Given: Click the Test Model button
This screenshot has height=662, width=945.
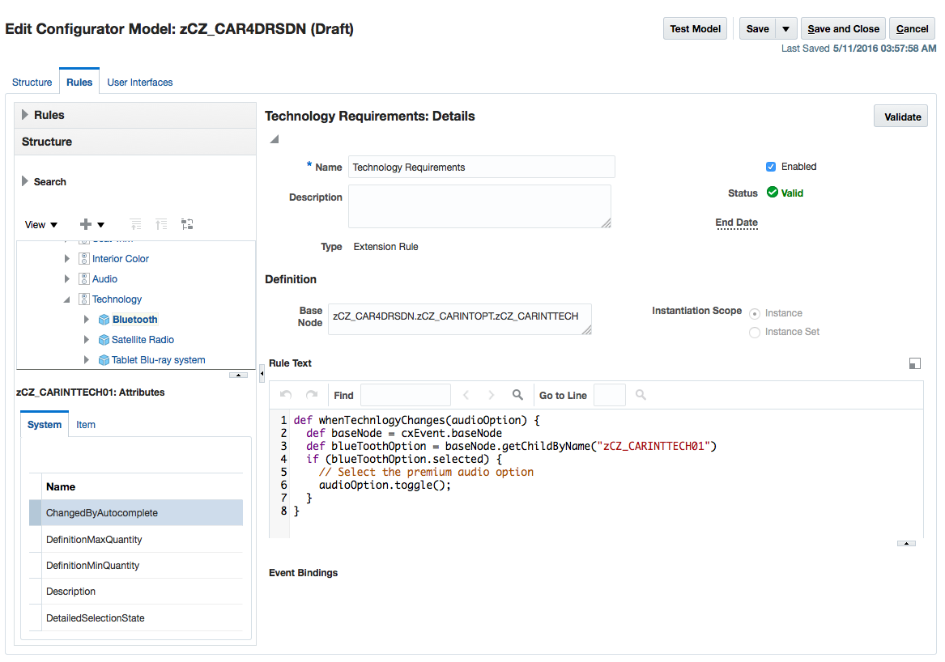Looking at the screenshot, I should pos(695,28).
